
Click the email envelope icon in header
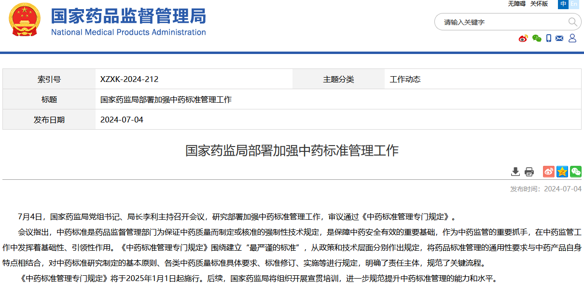coord(560,38)
